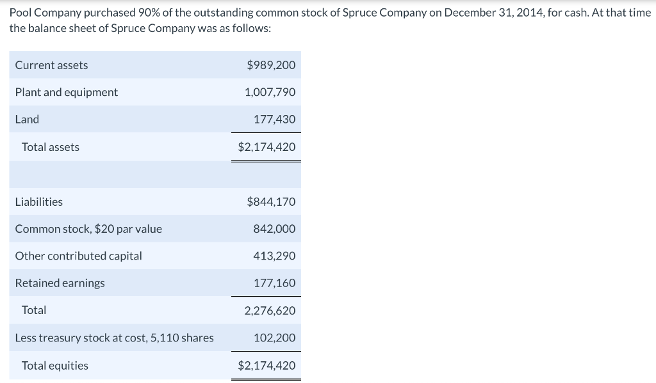Click the Other contributed capital label

(x=78, y=256)
